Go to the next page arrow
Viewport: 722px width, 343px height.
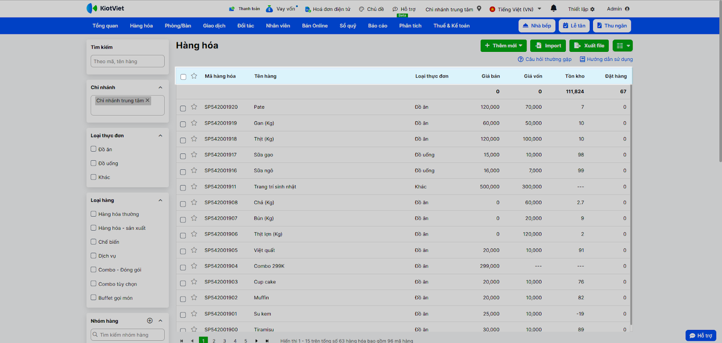[x=256, y=341]
